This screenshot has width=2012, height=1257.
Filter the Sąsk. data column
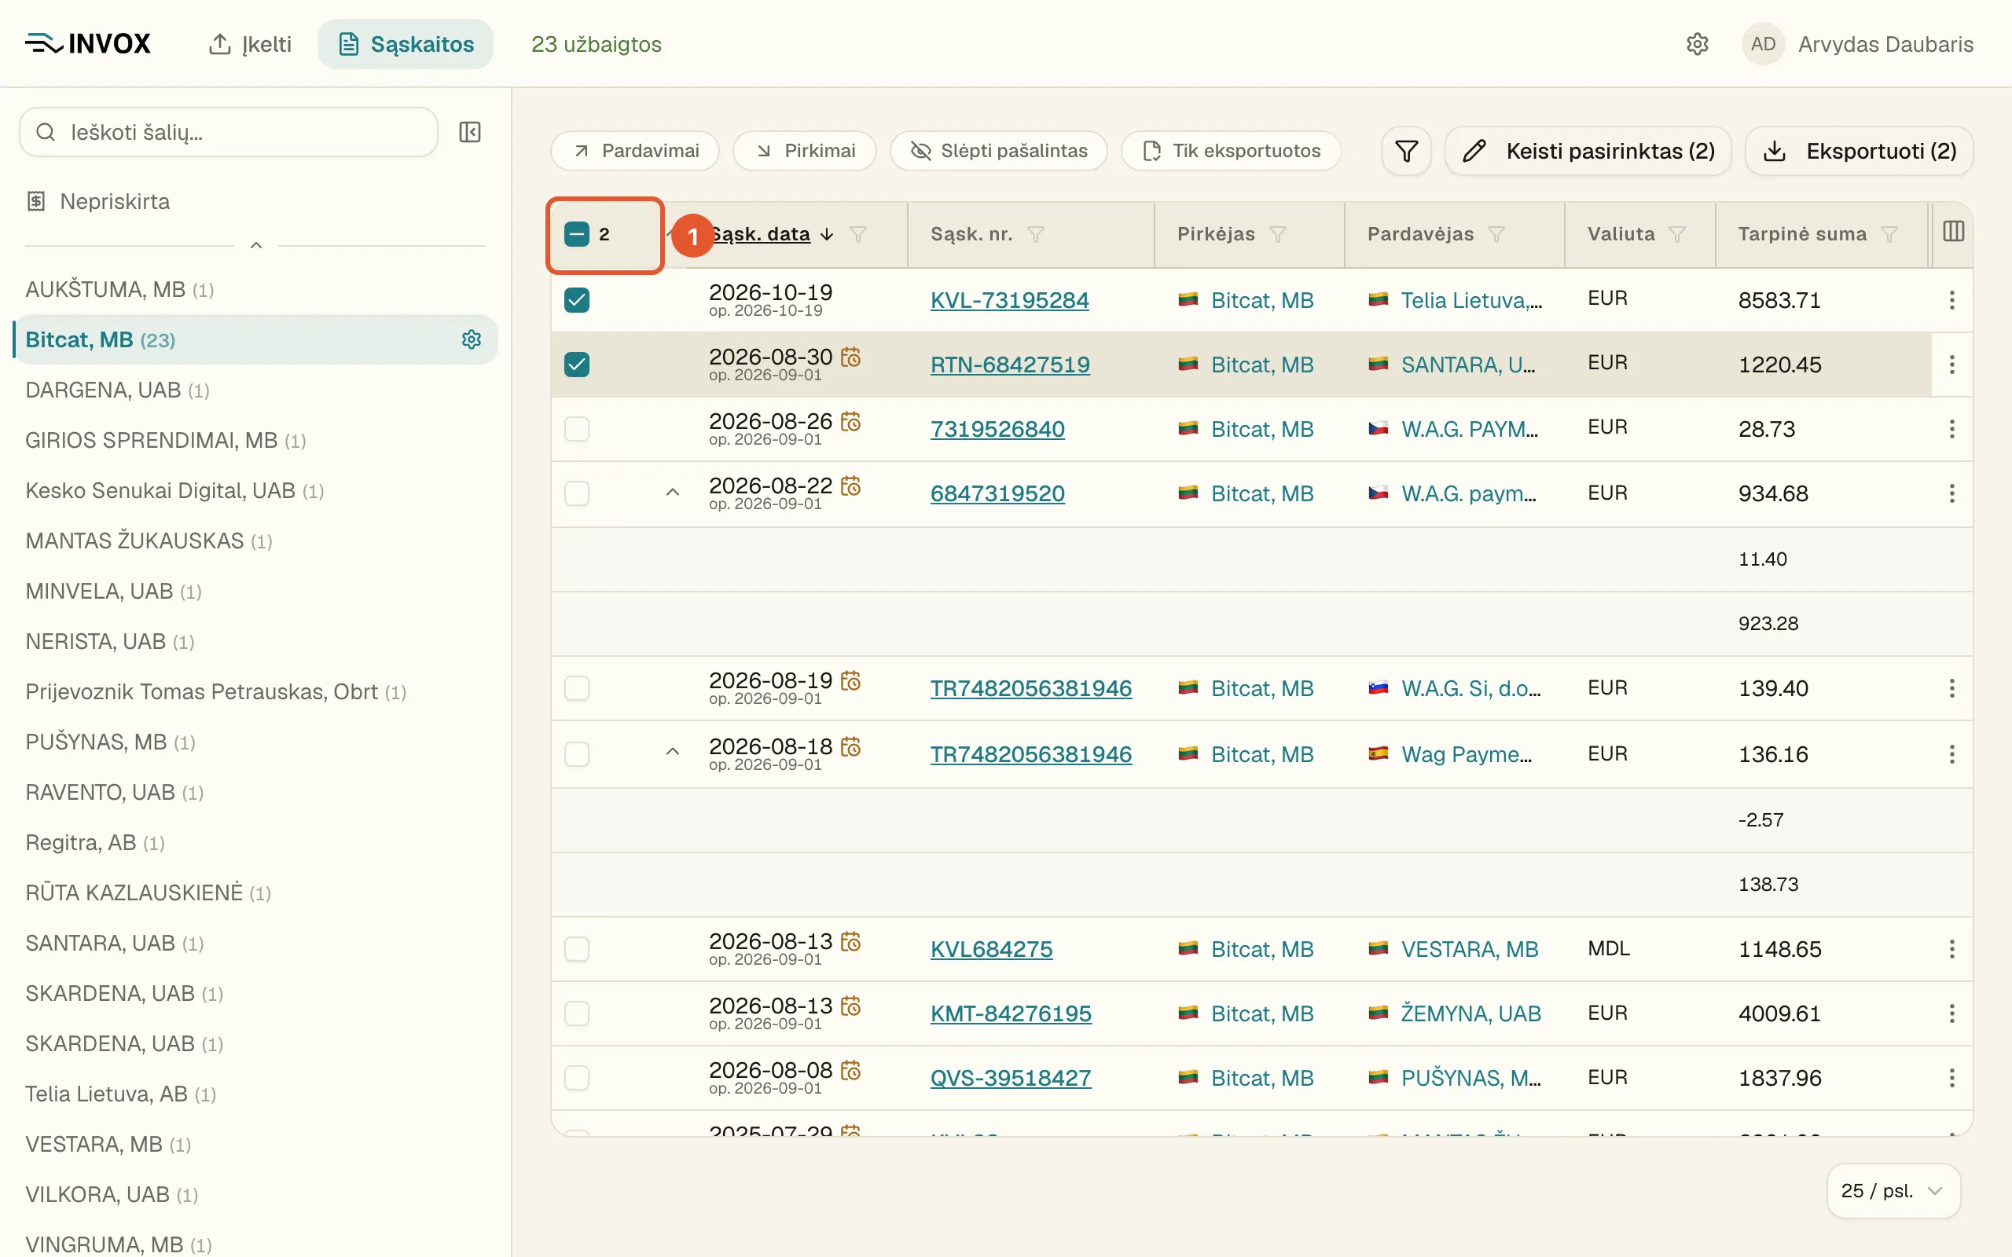(858, 234)
